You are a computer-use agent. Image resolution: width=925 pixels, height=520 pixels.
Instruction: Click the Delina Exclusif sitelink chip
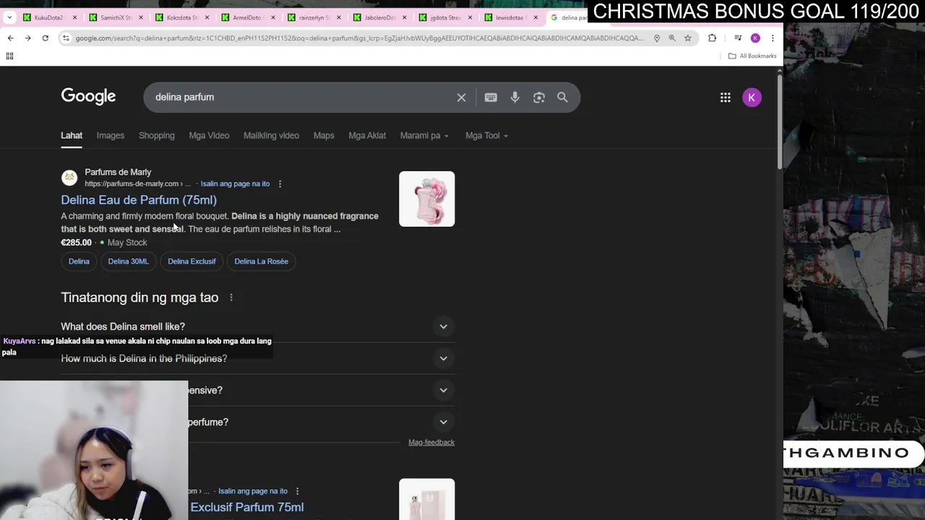192,261
